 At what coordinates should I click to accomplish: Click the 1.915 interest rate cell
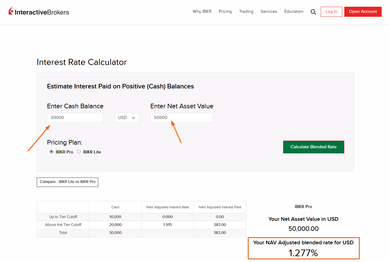click(167, 225)
